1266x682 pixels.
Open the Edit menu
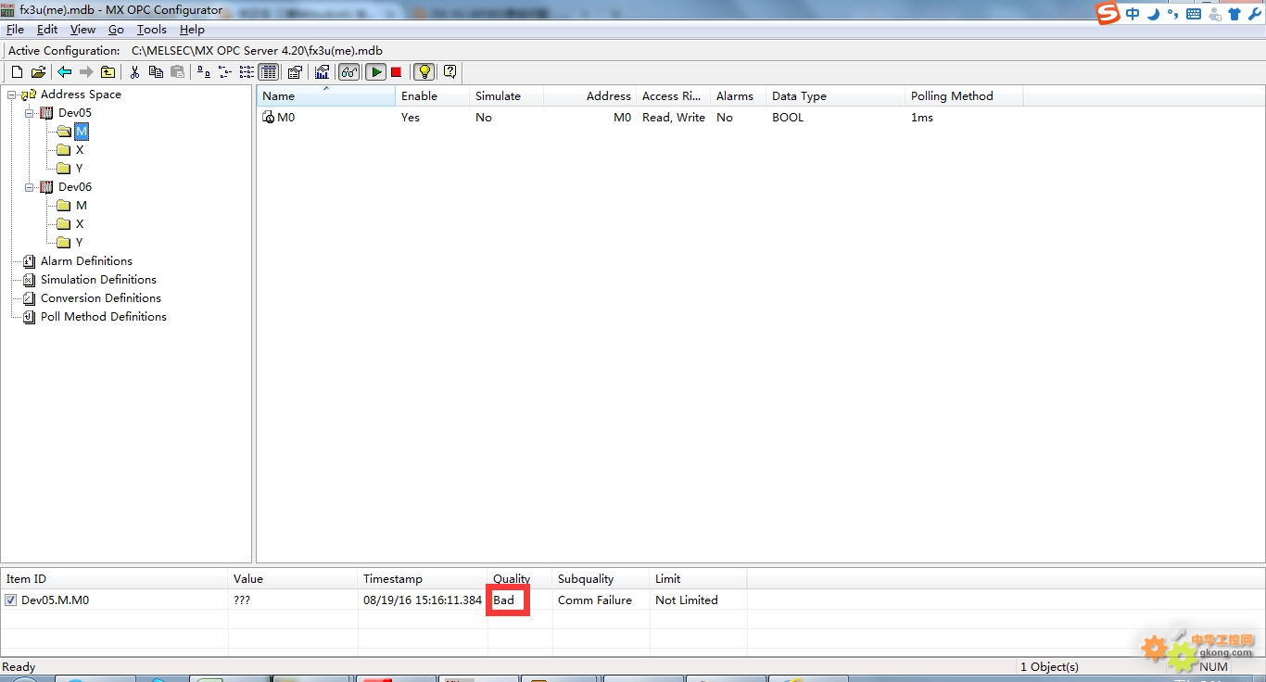click(x=47, y=30)
